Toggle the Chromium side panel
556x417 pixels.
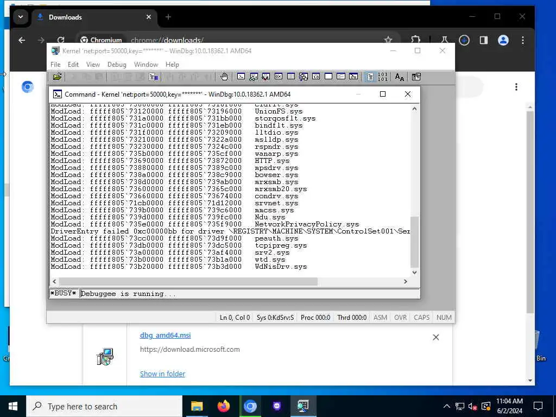point(484,40)
